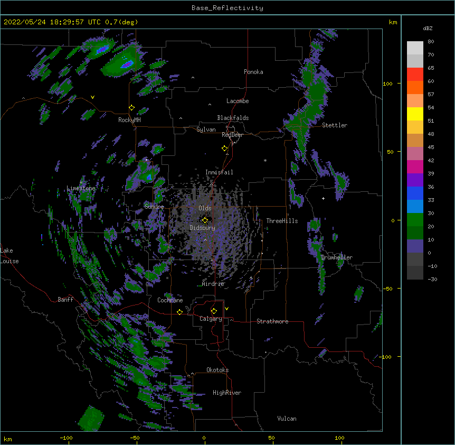Click the Blackfalds label
The width and height of the screenshot is (455, 445).
click(233, 118)
